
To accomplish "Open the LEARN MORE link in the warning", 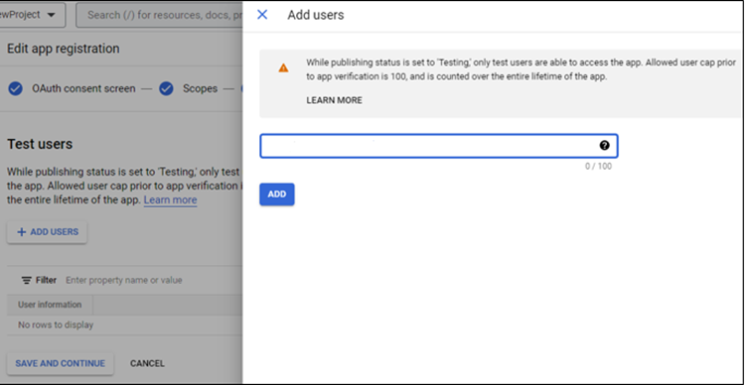I will [x=334, y=100].
